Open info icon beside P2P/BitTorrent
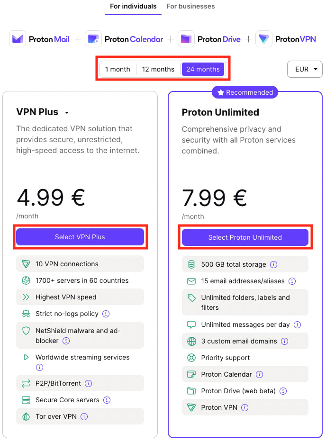 tap(88, 383)
